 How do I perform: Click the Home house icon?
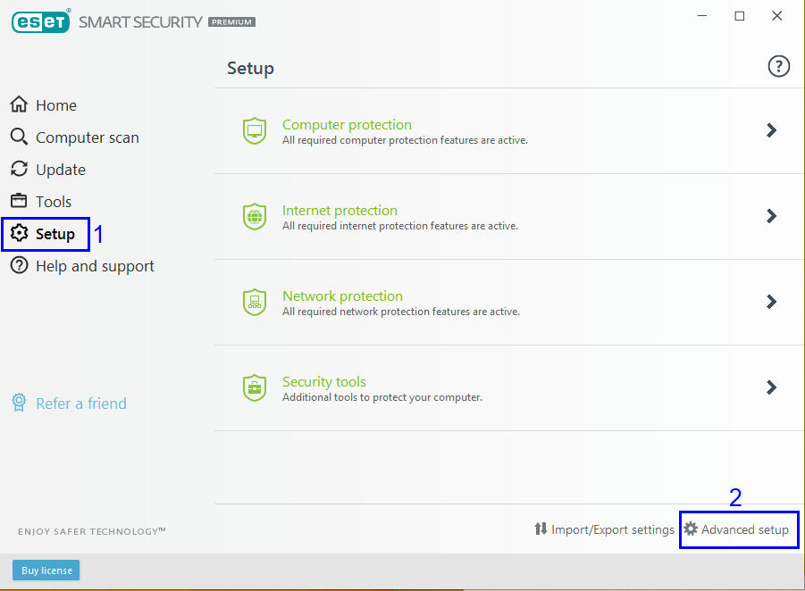click(x=19, y=104)
